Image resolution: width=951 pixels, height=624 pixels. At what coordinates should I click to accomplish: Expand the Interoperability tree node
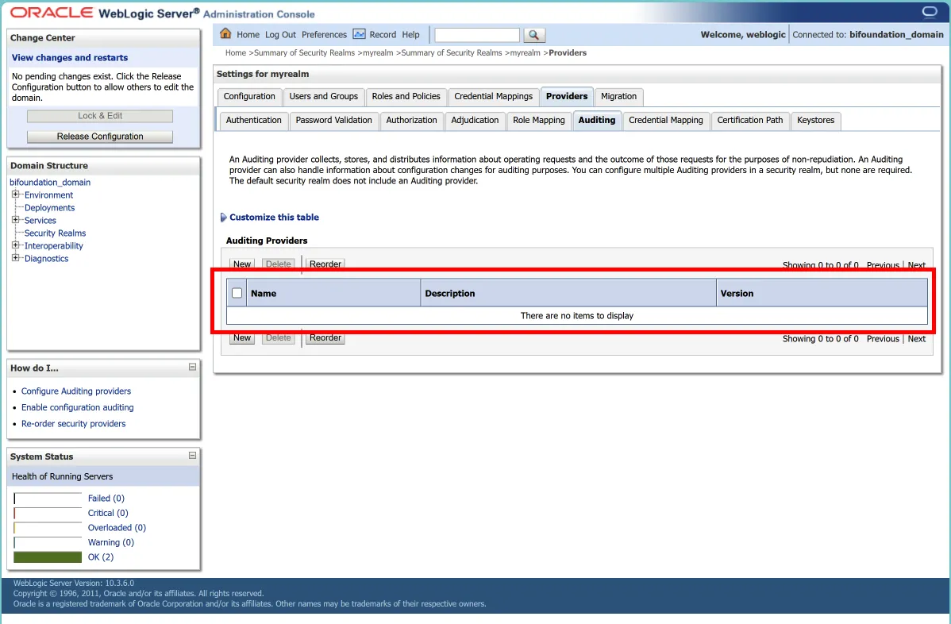click(16, 245)
